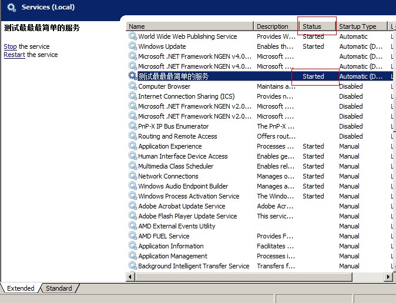The height and width of the screenshot is (303, 396).
Task: Stop the selected service via Stop link
Action: (x=10, y=46)
